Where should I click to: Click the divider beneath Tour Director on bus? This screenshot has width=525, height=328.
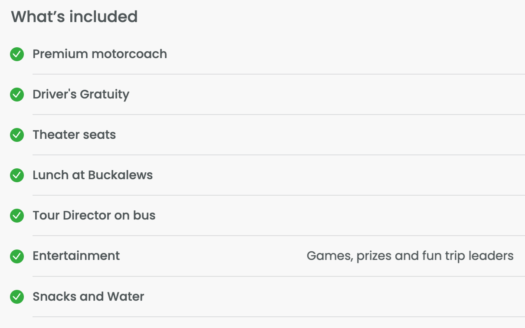(x=279, y=236)
